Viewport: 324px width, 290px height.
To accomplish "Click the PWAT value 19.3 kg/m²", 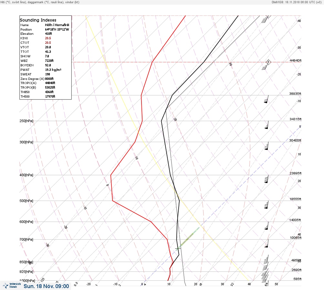I will (x=53, y=70).
